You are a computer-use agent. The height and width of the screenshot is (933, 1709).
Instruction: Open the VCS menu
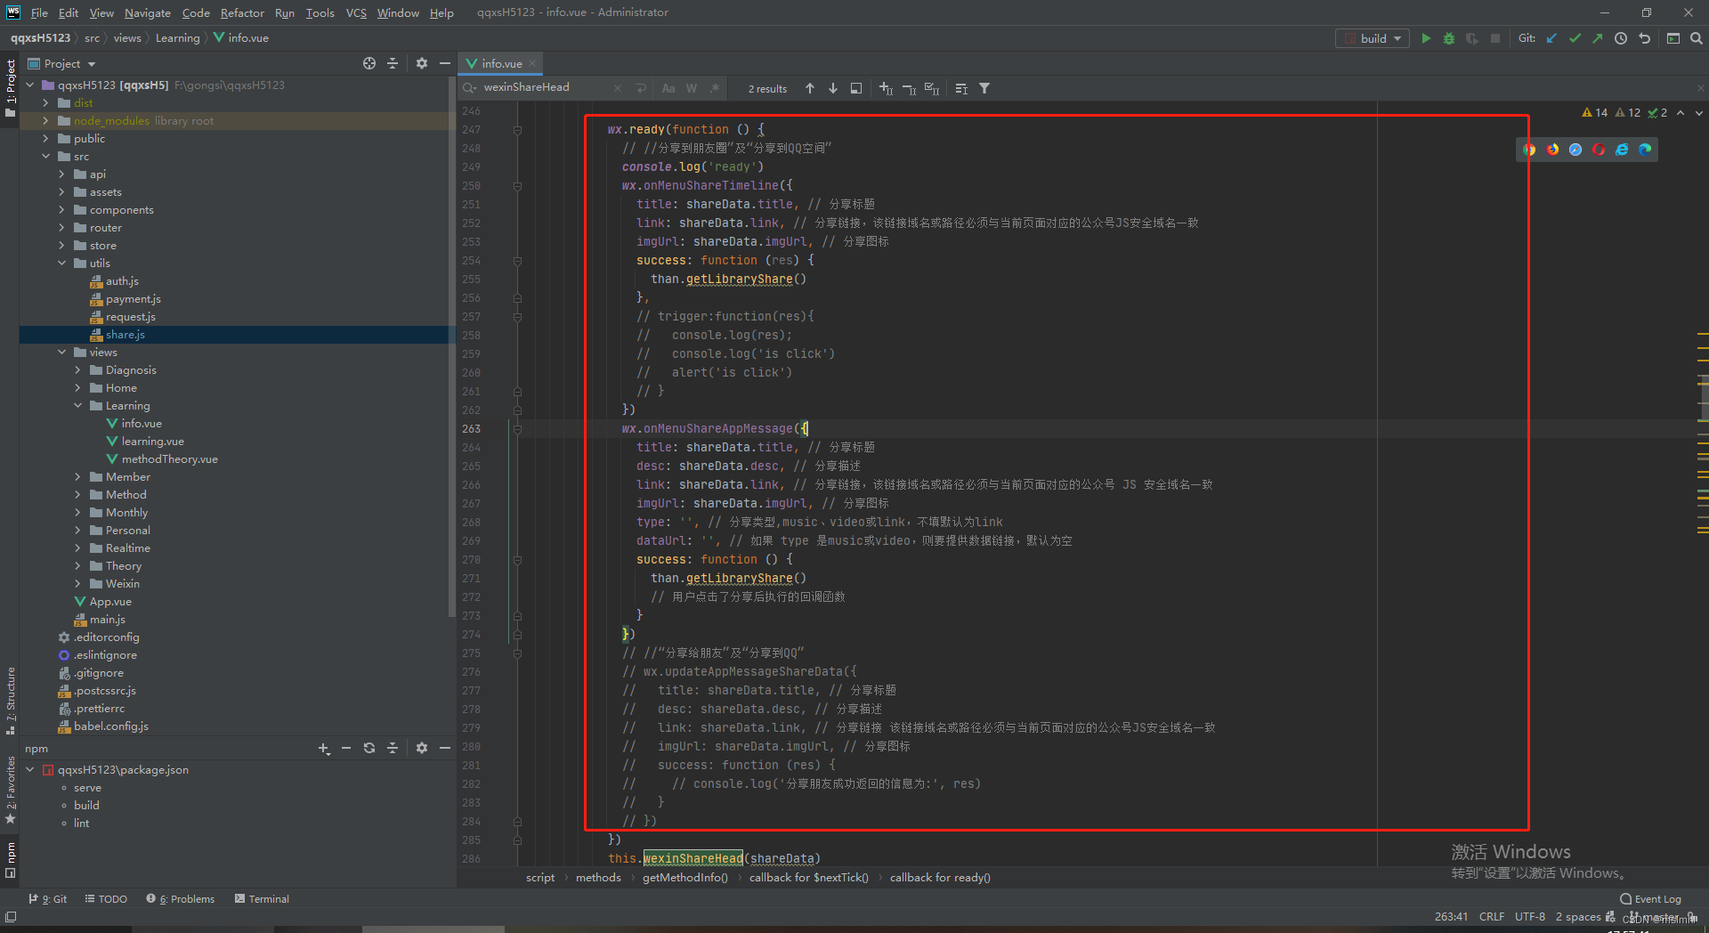point(356,12)
